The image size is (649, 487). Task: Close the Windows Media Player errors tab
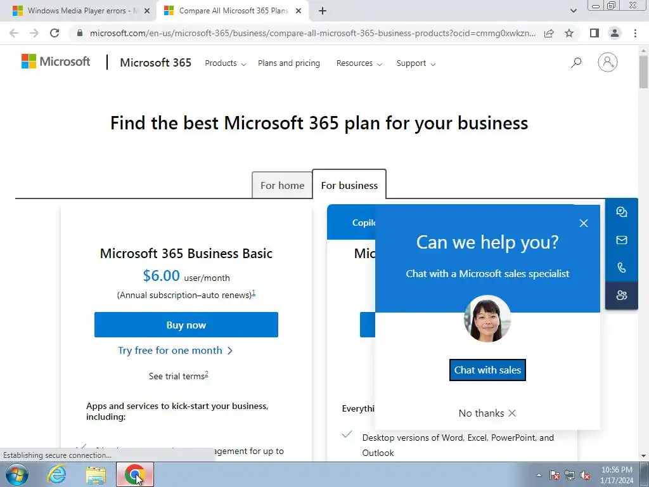[147, 11]
